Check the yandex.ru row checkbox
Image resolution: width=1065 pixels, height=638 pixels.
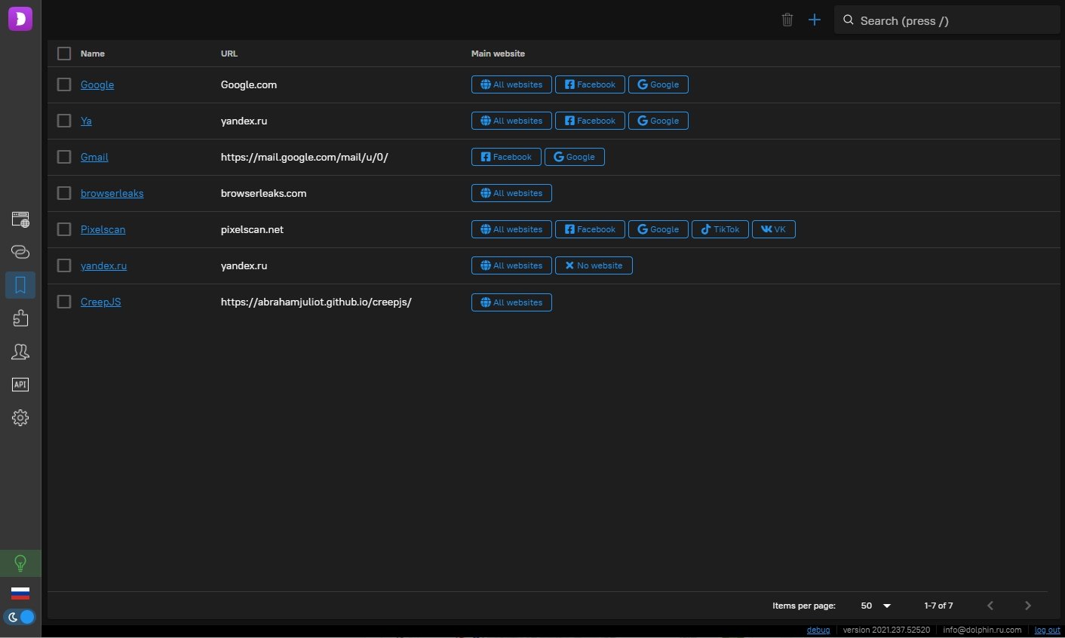[64, 265]
